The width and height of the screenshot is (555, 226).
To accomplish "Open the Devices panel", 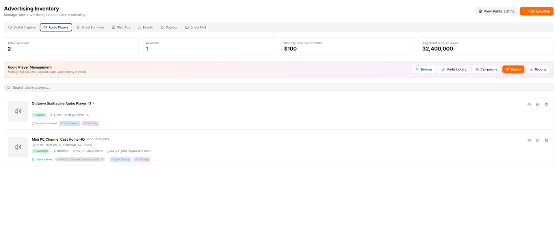I will click(424, 70).
